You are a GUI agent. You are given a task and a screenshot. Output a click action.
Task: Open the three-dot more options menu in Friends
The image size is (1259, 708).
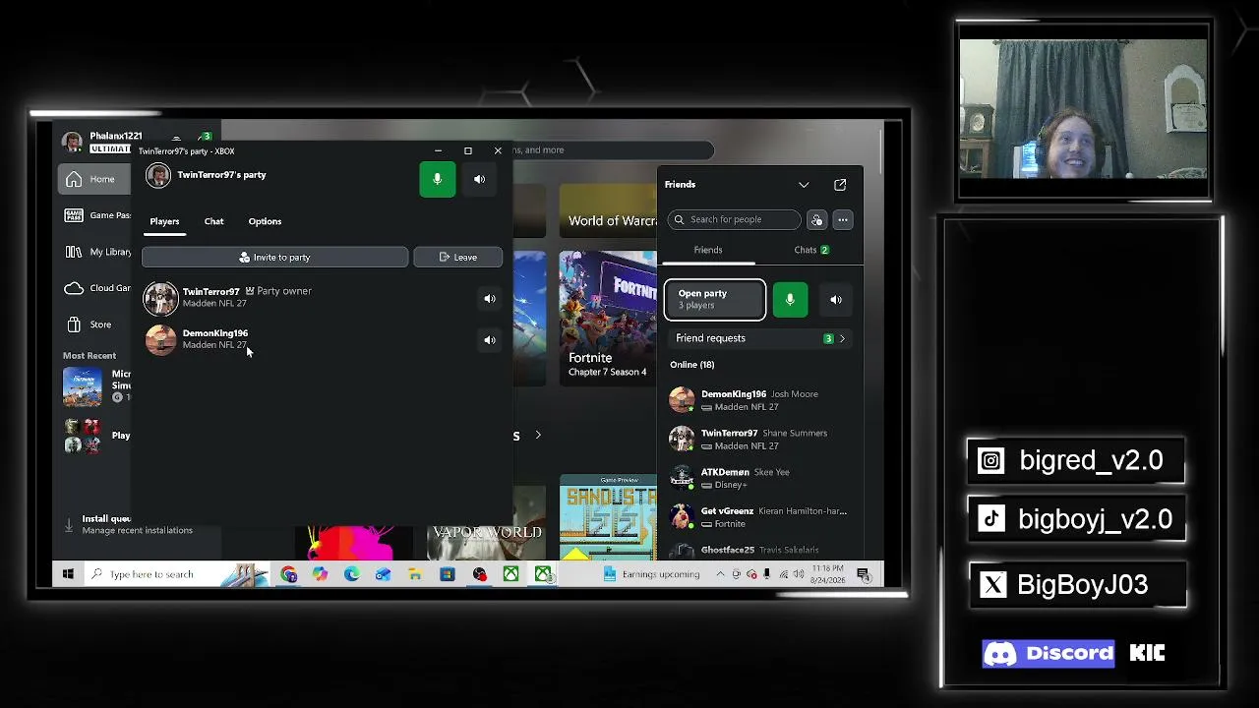pos(843,219)
